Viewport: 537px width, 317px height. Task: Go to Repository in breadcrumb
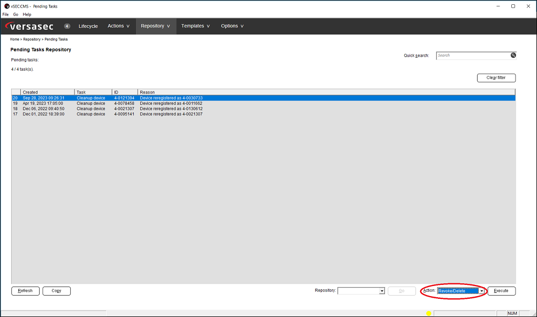[x=32, y=40]
